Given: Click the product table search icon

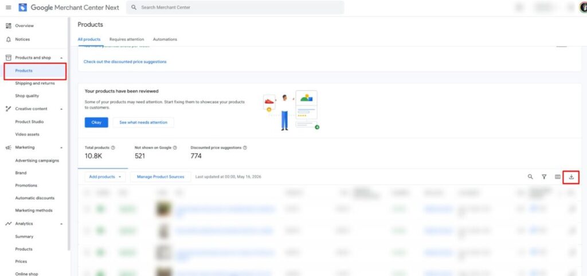Looking at the screenshot, I should click(530, 177).
